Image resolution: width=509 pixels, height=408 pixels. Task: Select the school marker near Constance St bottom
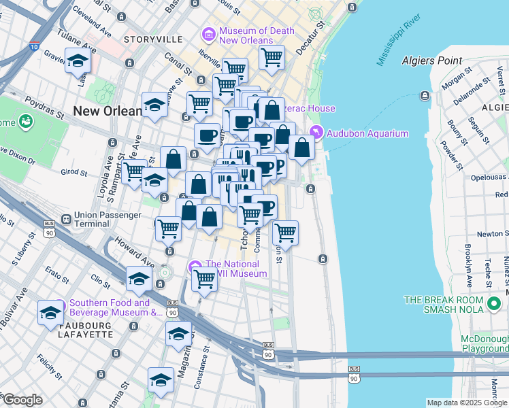pyautogui.click(x=161, y=382)
